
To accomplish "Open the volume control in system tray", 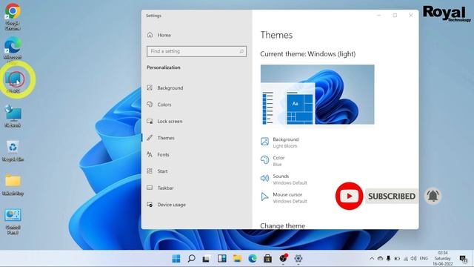I will 413,259.
